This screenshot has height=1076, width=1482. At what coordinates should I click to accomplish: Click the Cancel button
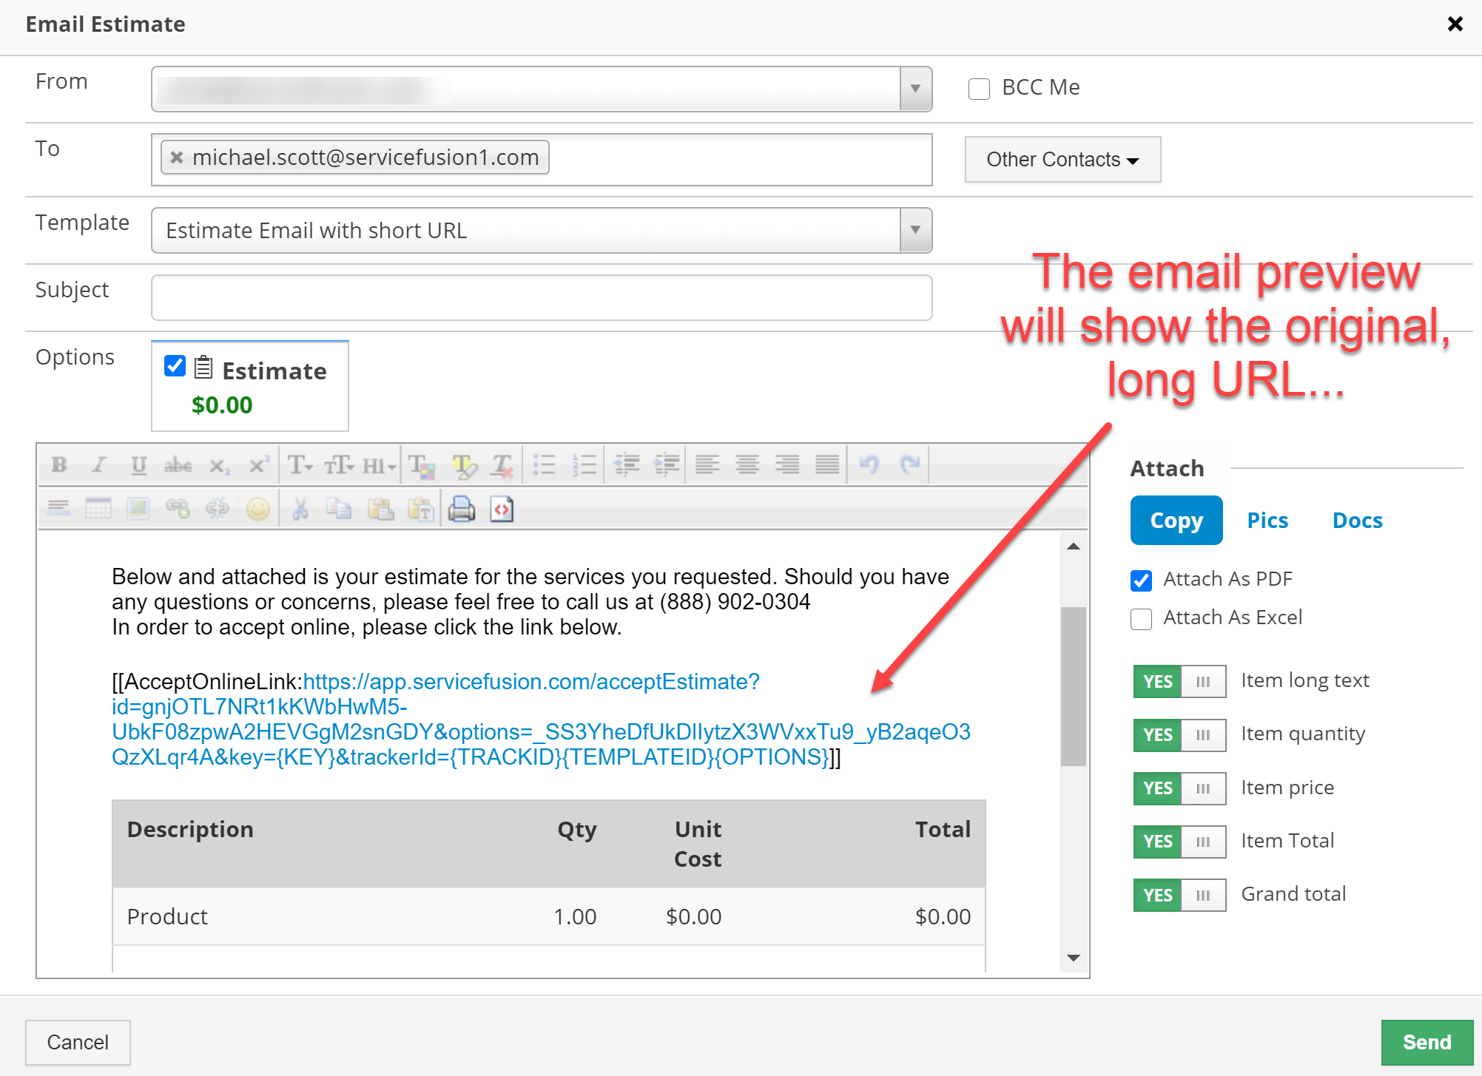pyautogui.click(x=77, y=1043)
